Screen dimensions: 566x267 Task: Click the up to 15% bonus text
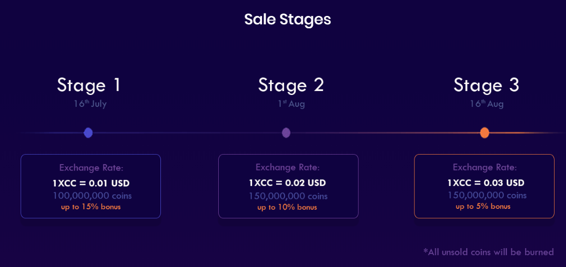[91, 206]
